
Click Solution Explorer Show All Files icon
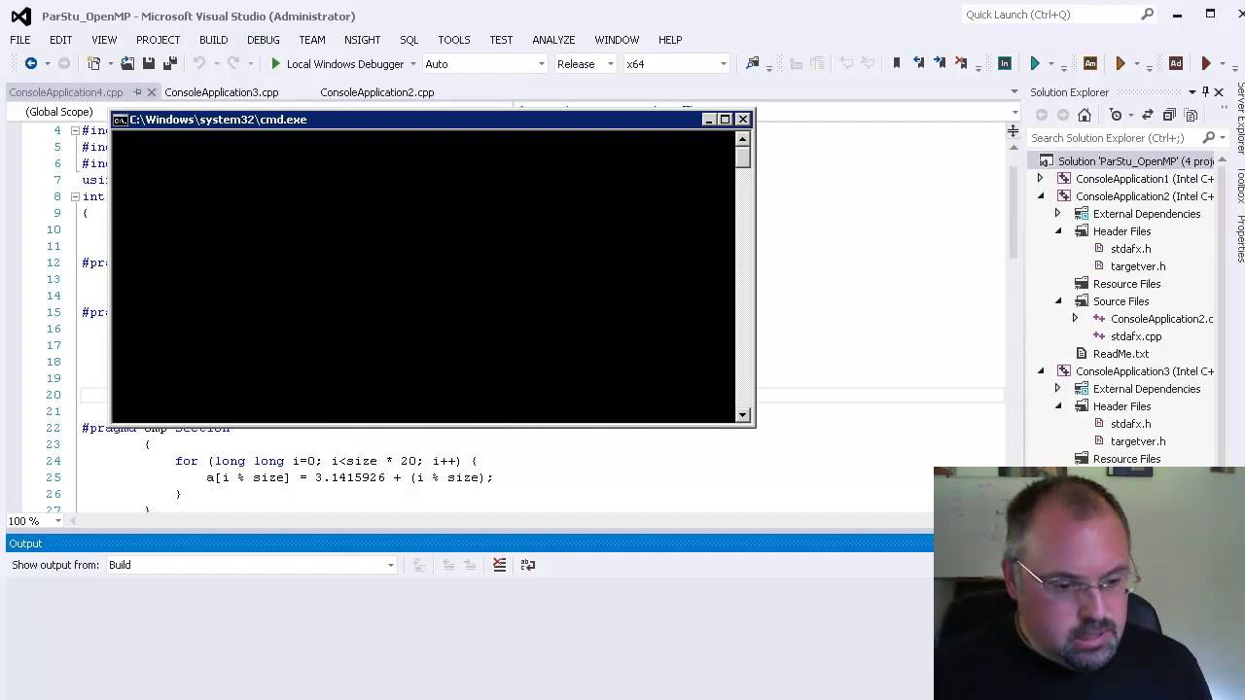[x=1191, y=115]
